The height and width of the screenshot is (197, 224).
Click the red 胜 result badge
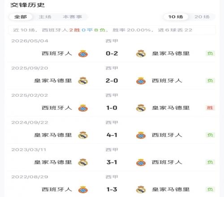pyautogui.click(x=210, y=108)
